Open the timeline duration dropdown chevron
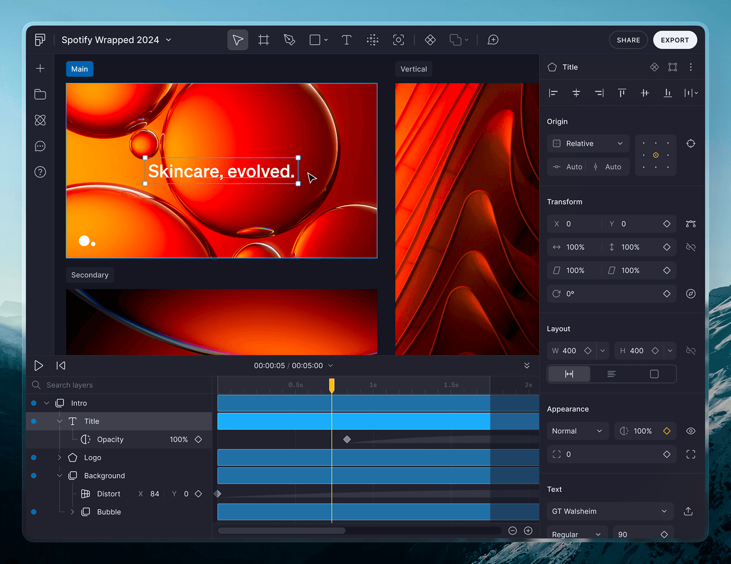 click(330, 366)
